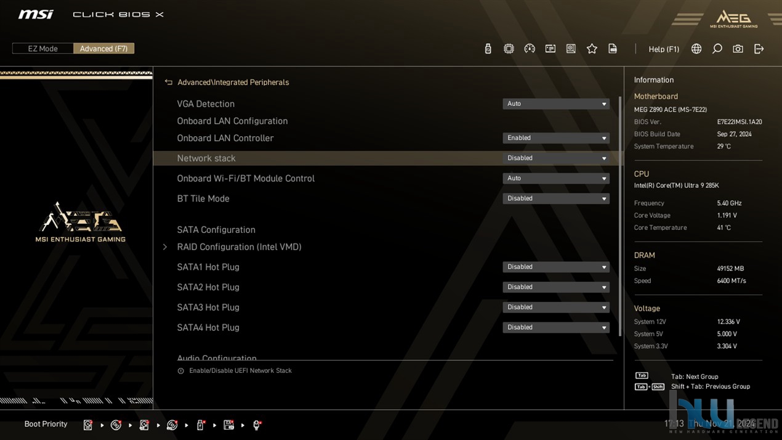Image resolution: width=782 pixels, height=440 pixels.
Task: Open Help (F1)
Action: pos(664,49)
